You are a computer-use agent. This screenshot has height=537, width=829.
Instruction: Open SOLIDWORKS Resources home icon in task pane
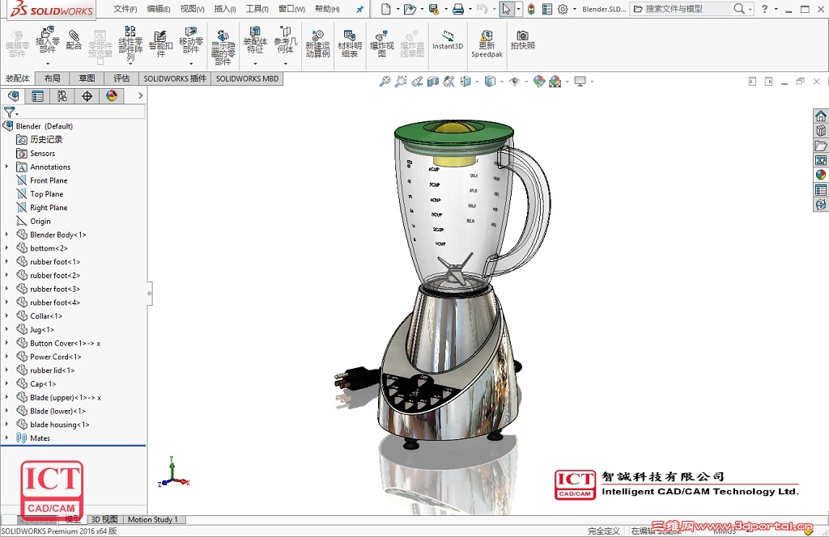(821, 116)
